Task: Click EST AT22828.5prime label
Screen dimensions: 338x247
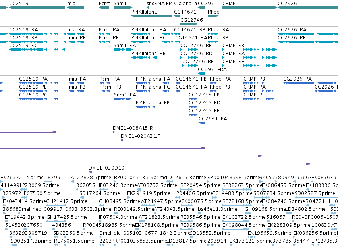Action: [91, 178]
